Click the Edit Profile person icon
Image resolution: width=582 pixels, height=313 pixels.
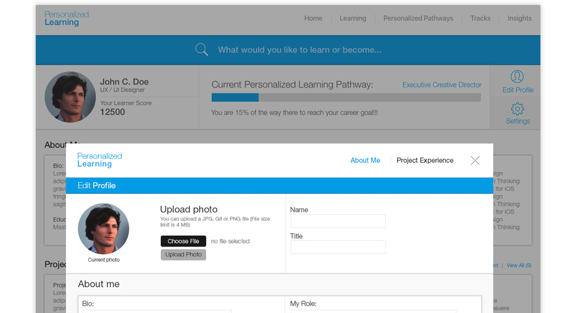coord(517,77)
